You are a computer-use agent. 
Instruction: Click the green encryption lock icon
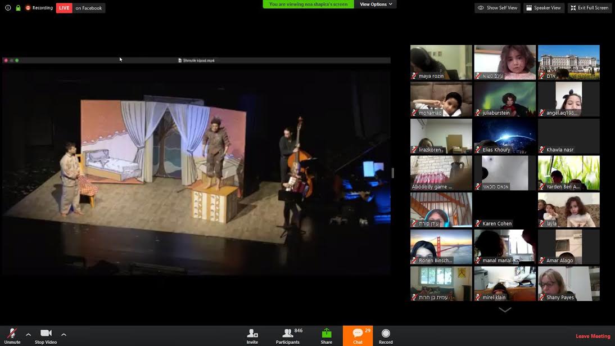click(x=18, y=8)
